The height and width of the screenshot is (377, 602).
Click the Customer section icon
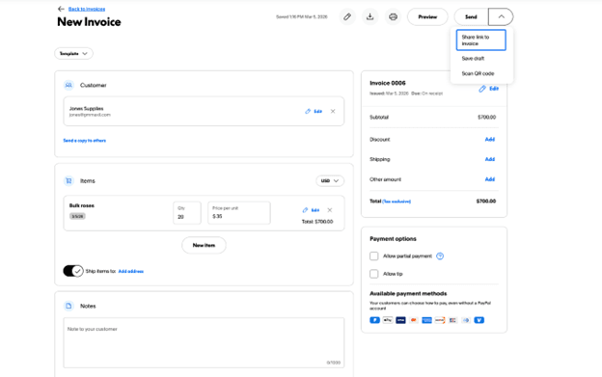click(x=68, y=85)
